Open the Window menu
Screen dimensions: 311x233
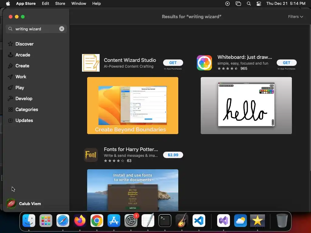point(79,3)
